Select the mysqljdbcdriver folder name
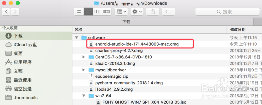Screen dimensions: 262x105 (x=111, y=70)
